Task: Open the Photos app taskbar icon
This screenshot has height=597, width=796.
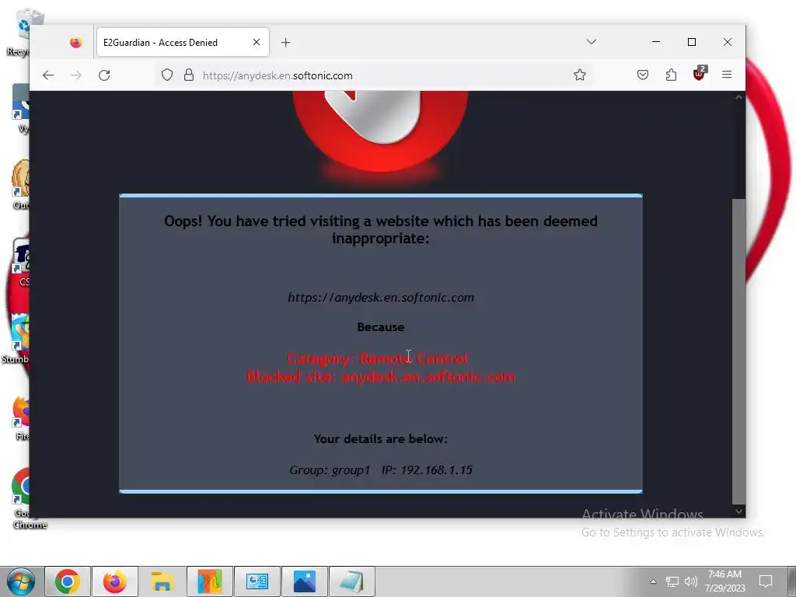Action: tap(305, 581)
